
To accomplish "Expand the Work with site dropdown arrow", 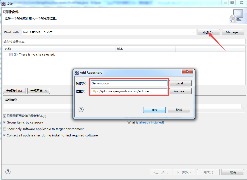I will [194, 32].
